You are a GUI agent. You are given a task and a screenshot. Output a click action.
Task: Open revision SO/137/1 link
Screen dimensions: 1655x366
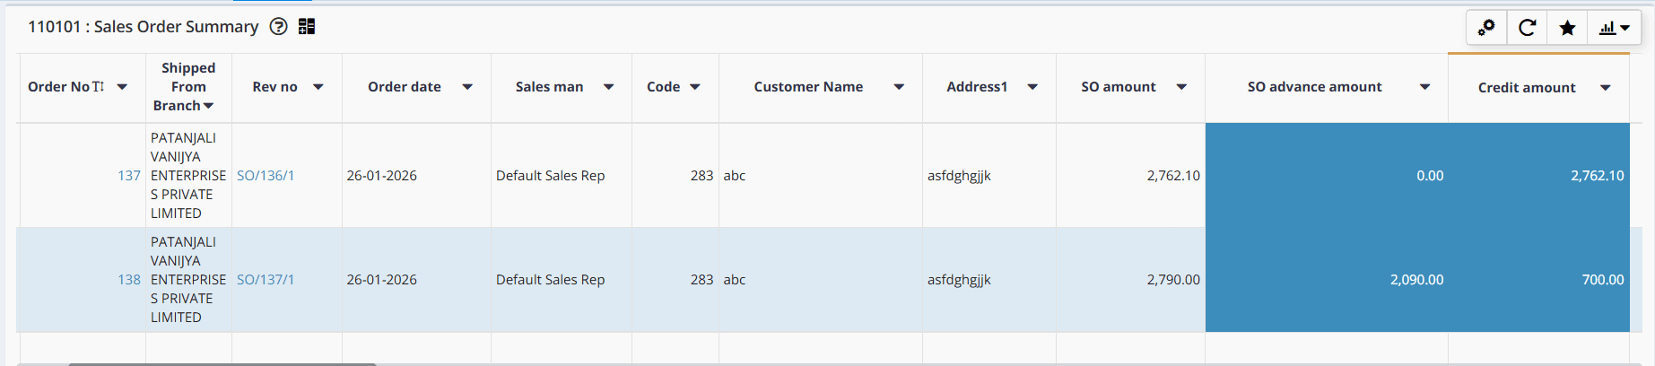(266, 280)
